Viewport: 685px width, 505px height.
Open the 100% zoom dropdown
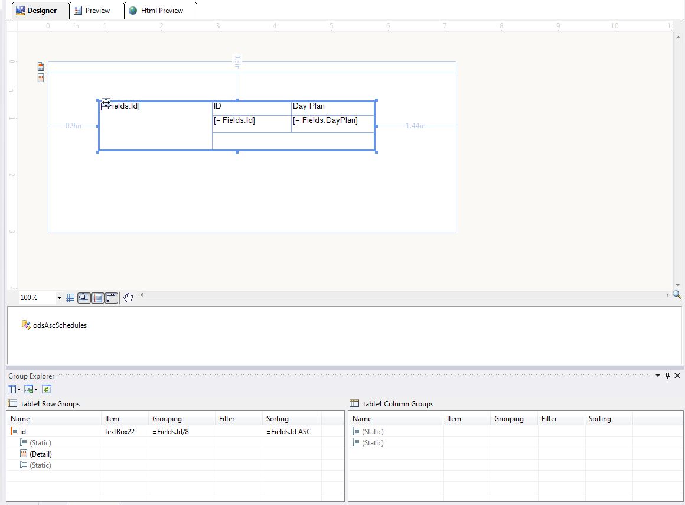(x=59, y=298)
